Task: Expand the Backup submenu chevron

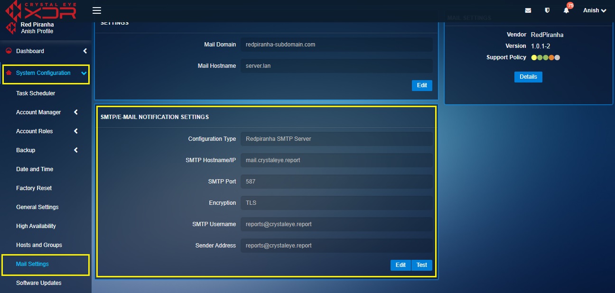Action: coord(76,150)
